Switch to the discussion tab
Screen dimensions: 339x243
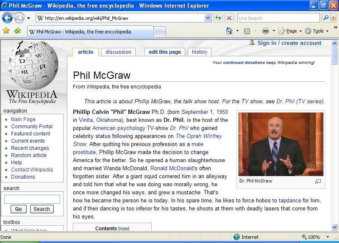coord(118,52)
